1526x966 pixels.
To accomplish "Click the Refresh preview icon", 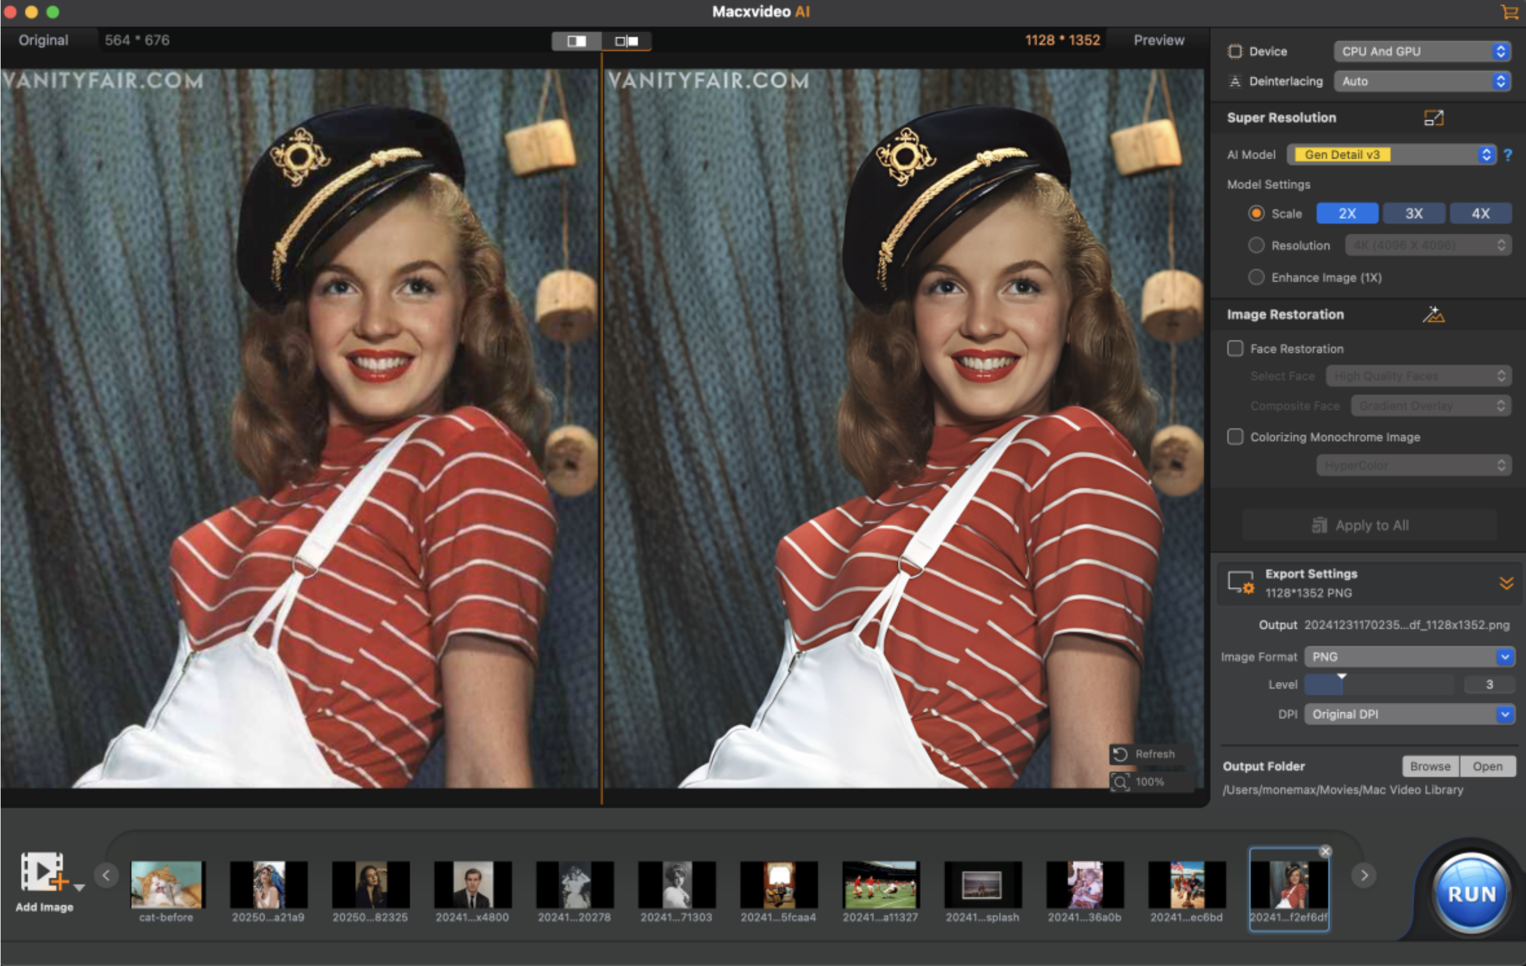I will (x=1121, y=754).
